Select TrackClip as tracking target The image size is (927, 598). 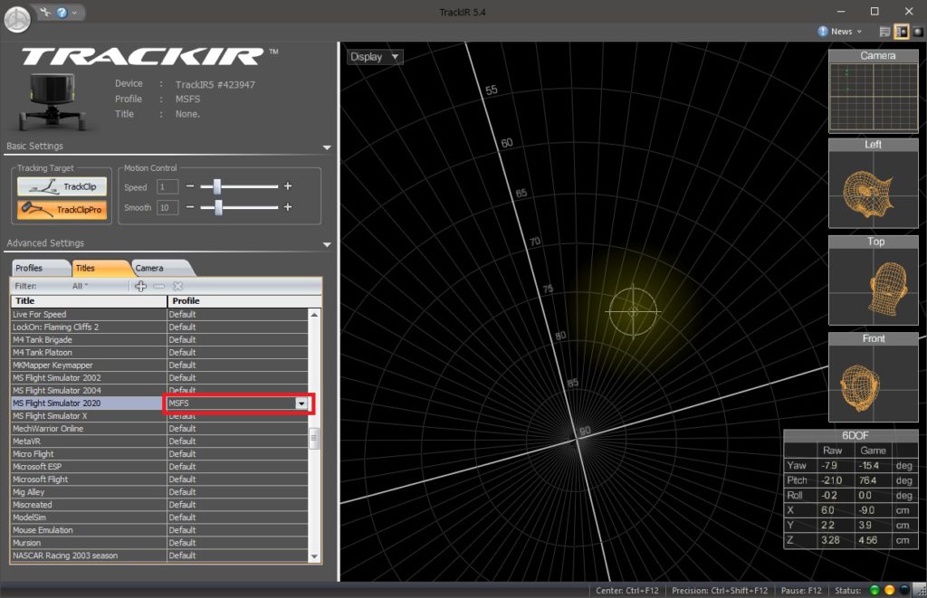[x=62, y=186]
